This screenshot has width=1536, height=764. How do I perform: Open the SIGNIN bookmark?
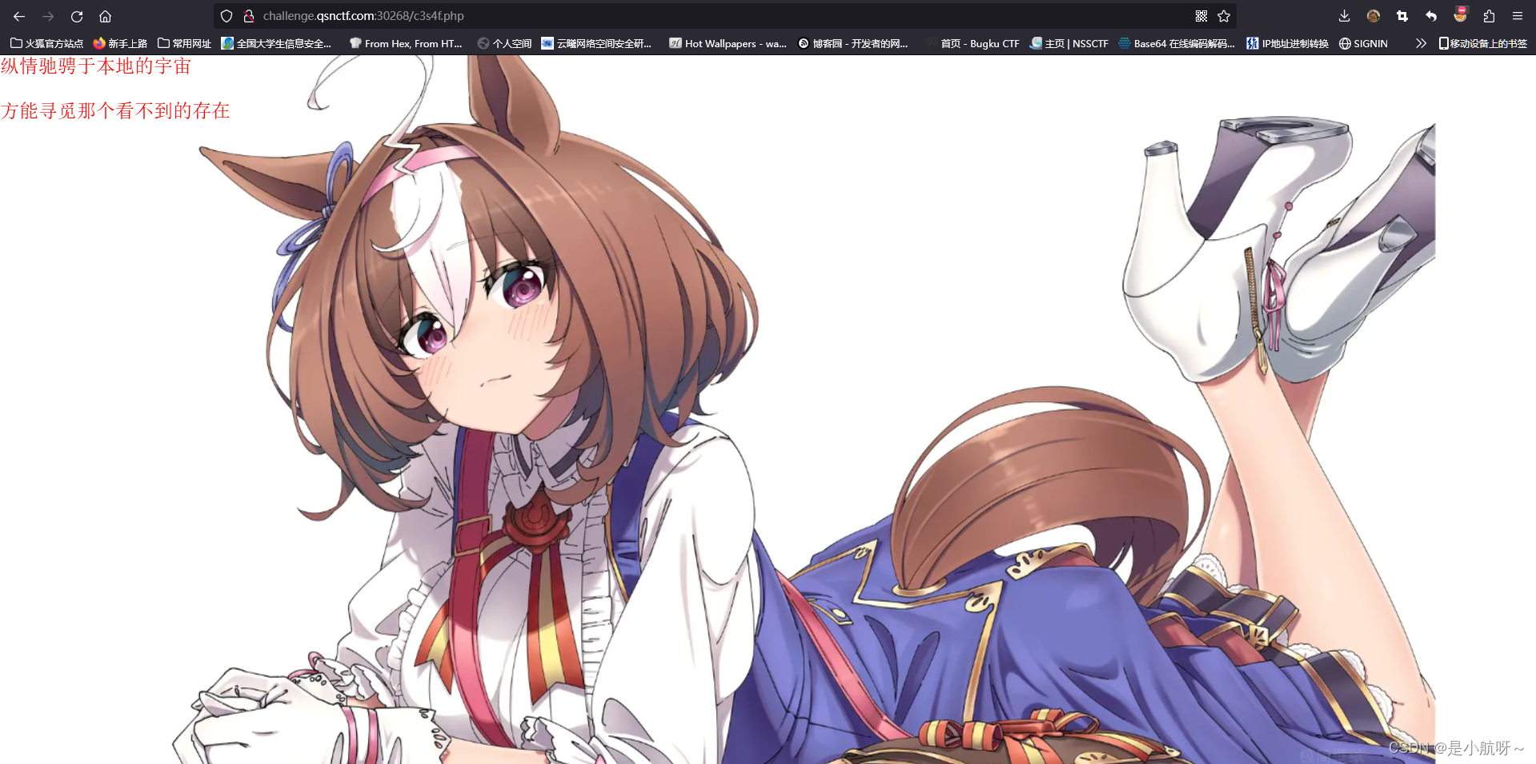[1363, 43]
